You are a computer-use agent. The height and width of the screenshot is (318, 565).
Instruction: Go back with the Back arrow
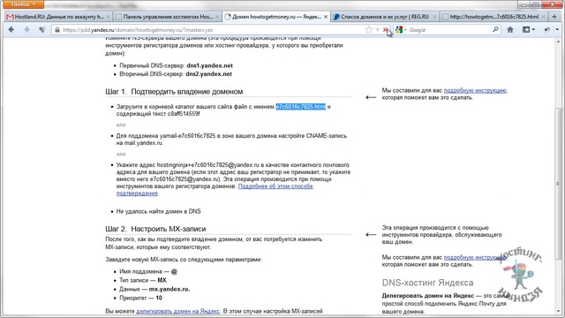tap(11, 30)
